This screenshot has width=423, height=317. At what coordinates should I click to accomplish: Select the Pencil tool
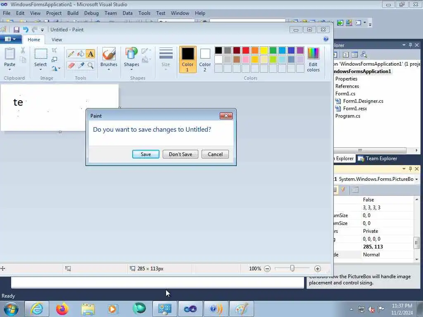coord(71,54)
